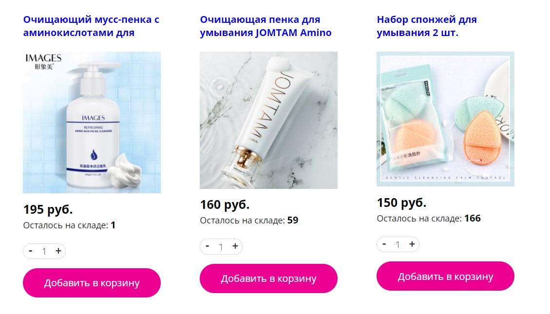Decrease quantity of IMAGES mousse cleanser
The image size is (550, 314).
coord(31,251)
